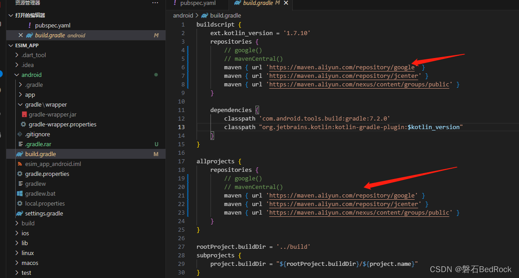Open the aliyun google repository URL link
This screenshot has height=278, width=519.
click(x=342, y=67)
